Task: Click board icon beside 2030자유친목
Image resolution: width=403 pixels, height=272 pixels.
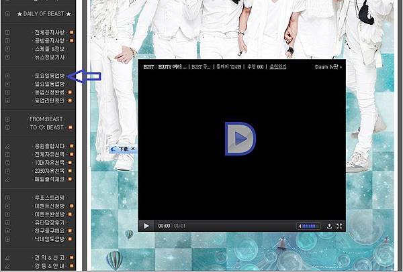Action: click(x=7, y=171)
